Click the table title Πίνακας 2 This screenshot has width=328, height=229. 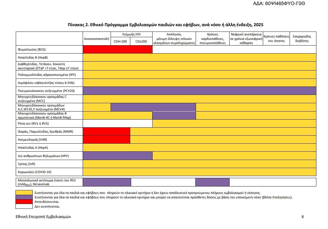pyautogui.click(x=166, y=25)
